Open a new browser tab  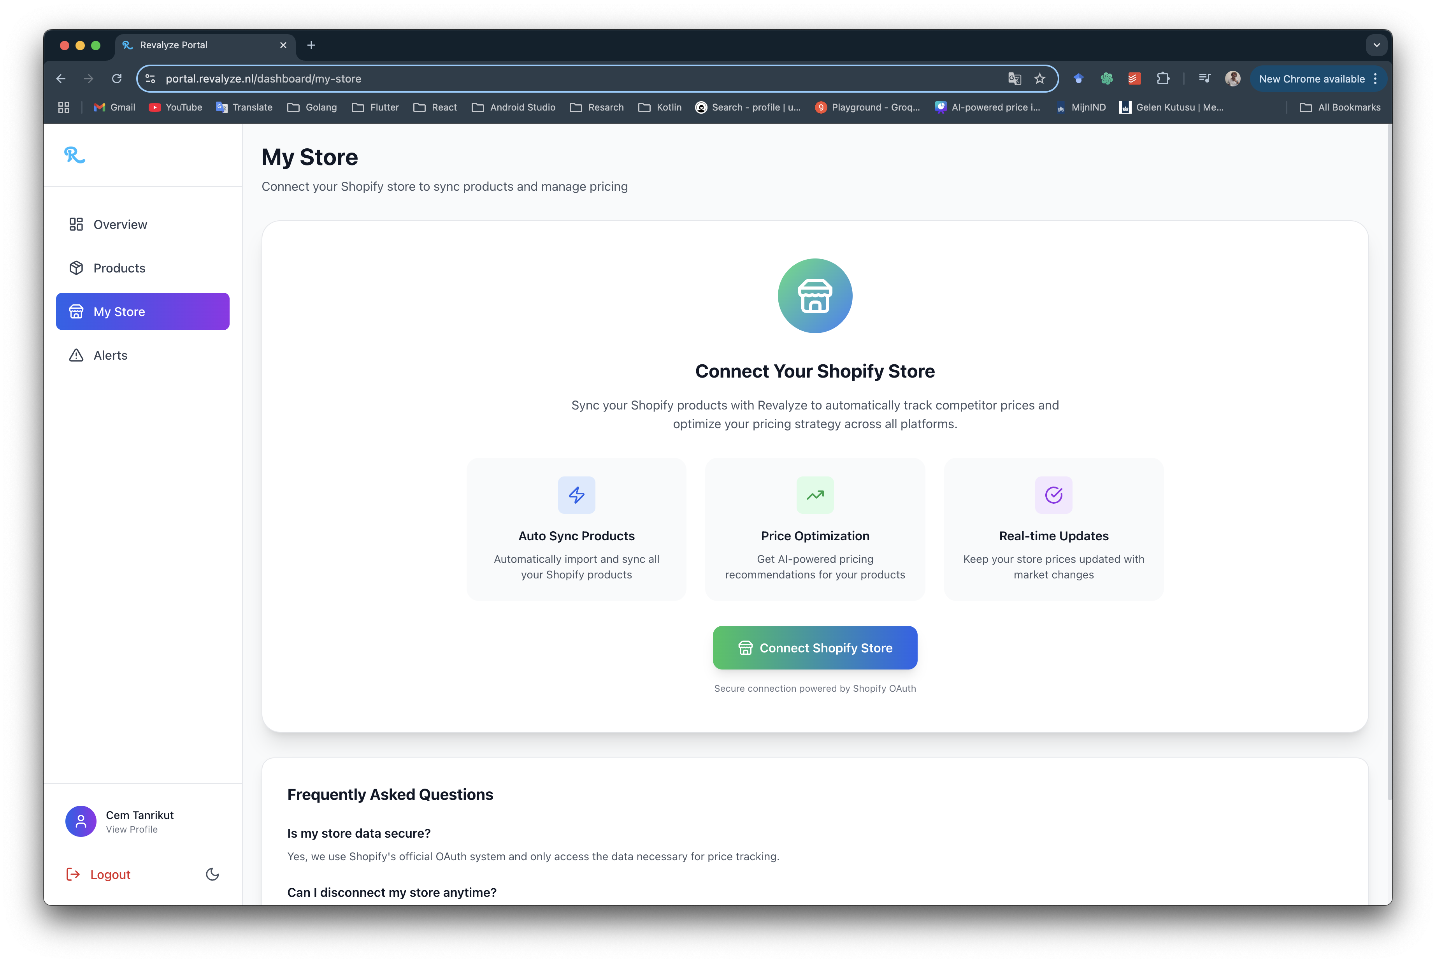point(311,45)
